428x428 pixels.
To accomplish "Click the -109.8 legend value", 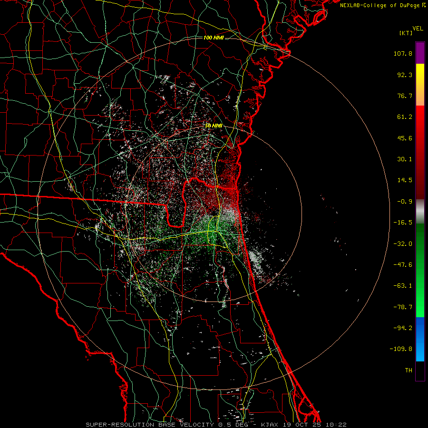I will 401,349.
